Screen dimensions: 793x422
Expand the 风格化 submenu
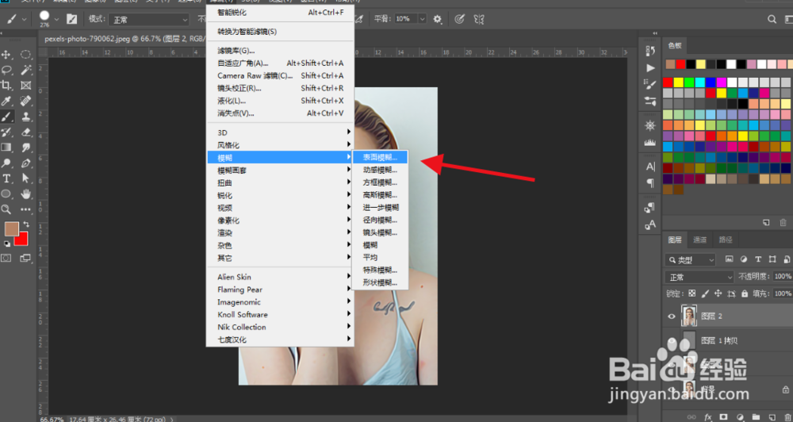point(280,145)
